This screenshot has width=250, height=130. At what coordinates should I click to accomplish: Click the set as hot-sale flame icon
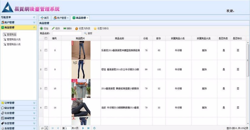[77, 29]
